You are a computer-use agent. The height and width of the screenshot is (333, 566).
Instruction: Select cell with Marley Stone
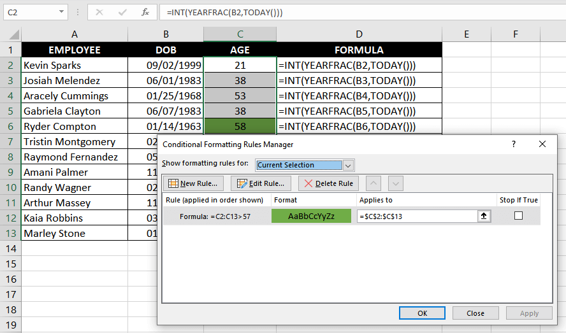tap(75, 234)
